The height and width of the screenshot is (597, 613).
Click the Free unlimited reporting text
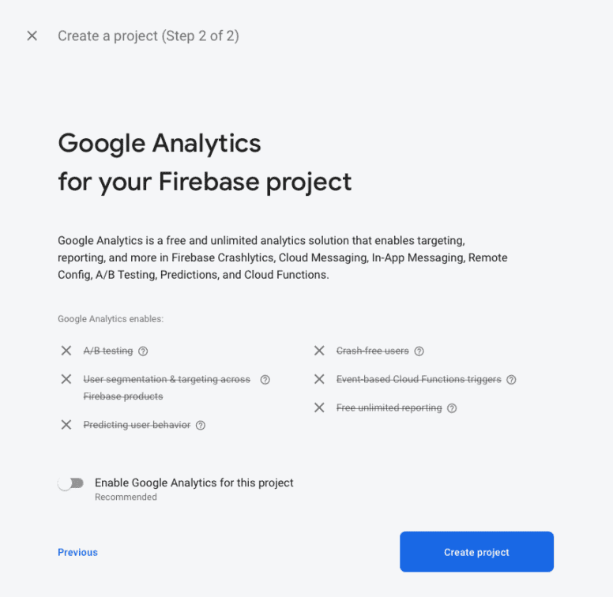coord(389,408)
